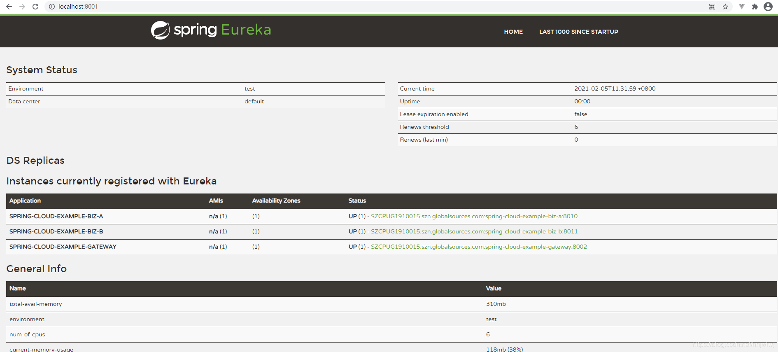Click the Application column header
Image resolution: width=778 pixels, height=352 pixels.
pos(25,200)
